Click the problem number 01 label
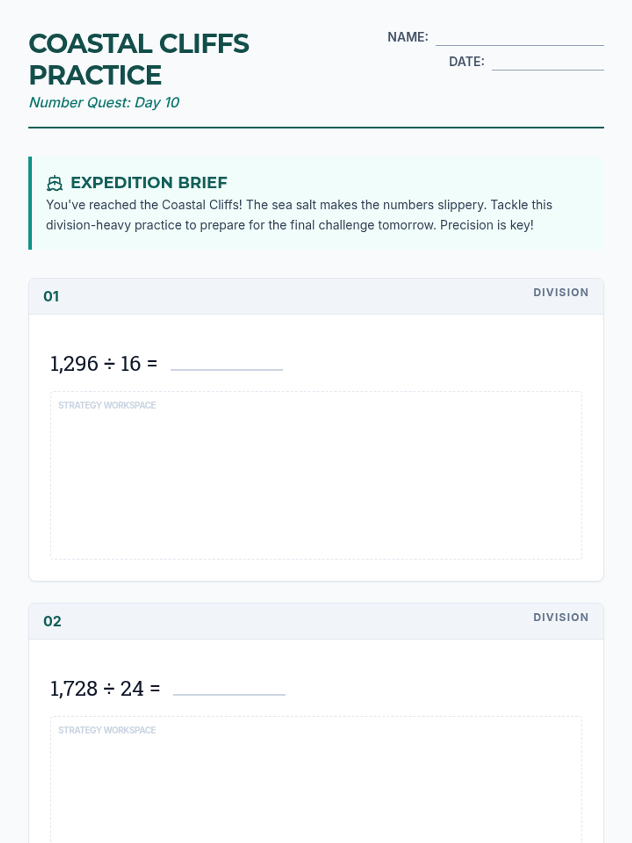 pyautogui.click(x=51, y=297)
